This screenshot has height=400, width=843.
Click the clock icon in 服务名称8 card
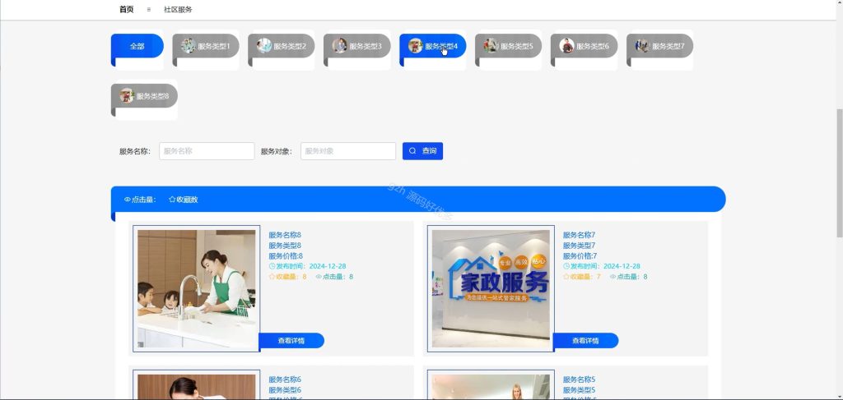[272, 266]
